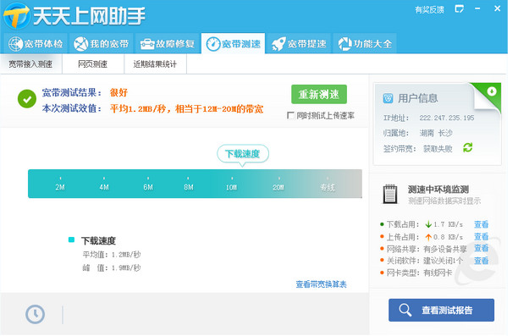This screenshot has height=336, width=518.
Task: Enable 同时测试上传速率 checkbox
Action: coord(290,115)
